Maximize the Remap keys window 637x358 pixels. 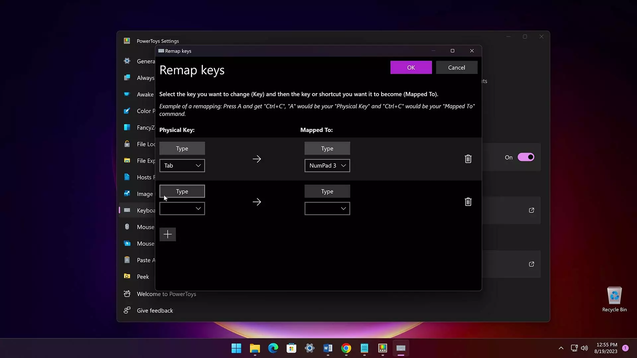tap(452, 51)
